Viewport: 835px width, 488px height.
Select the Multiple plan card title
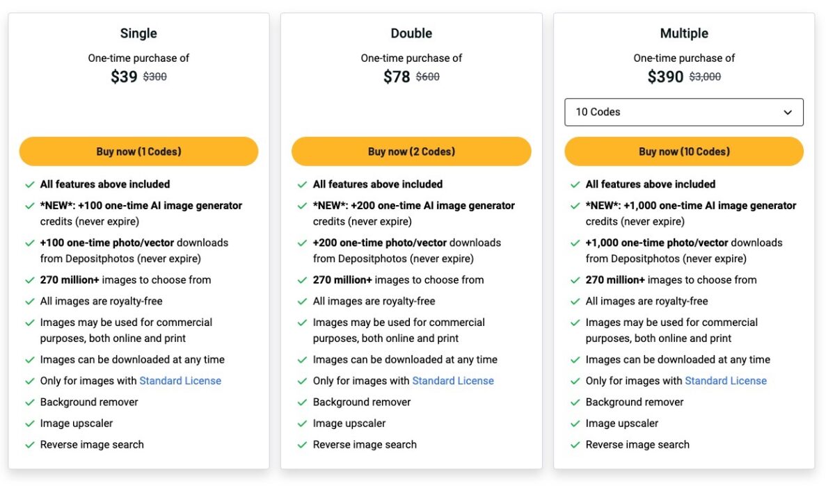point(684,33)
